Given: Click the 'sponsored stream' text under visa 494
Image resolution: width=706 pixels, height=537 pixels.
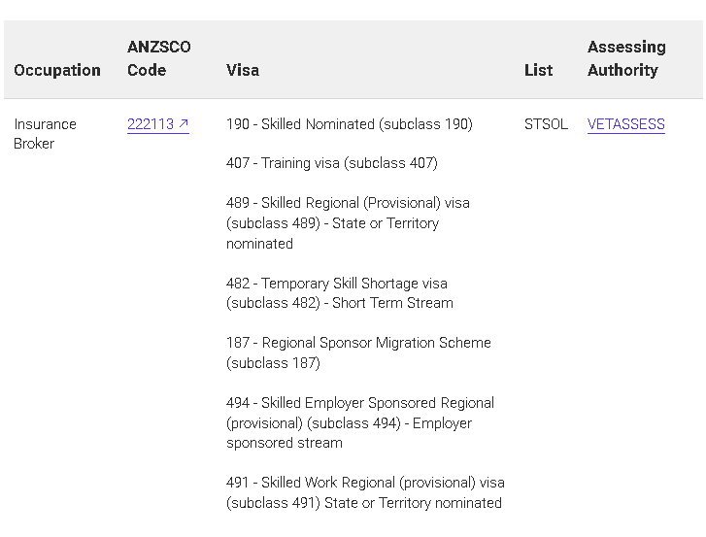Looking at the screenshot, I should coord(285,443).
